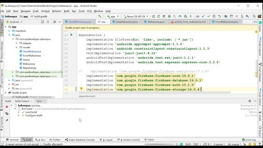Open Build panel settings gear
This screenshot has height=148, width=263.
pos(249,101)
